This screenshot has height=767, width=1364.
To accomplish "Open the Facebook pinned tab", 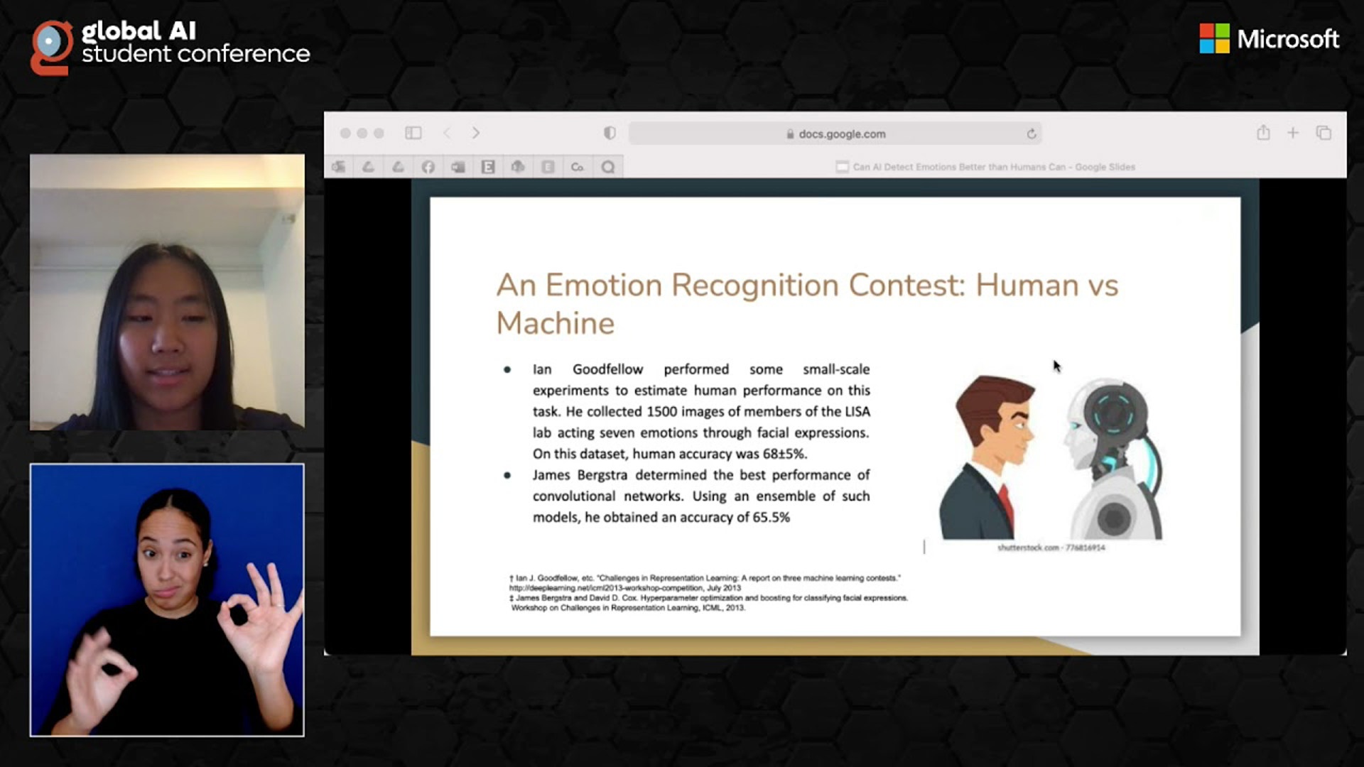I will pyautogui.click(x=428, y=167).
